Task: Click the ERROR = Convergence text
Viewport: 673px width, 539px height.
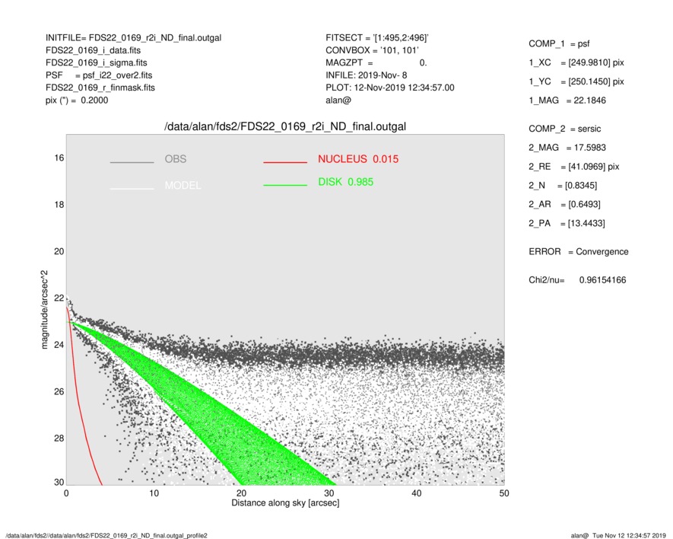Action: [578, 252]
